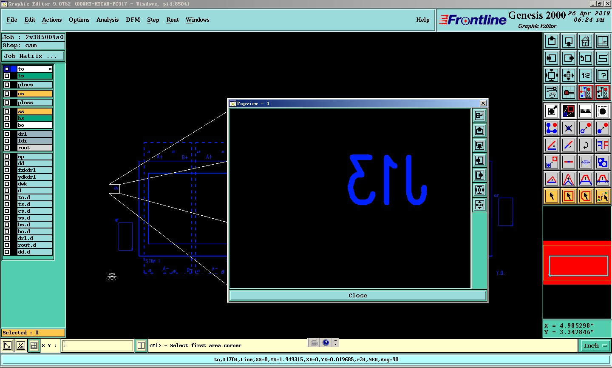Open the Help menu
The width and height of the screenshot is (612, 368).
tap(423, 20)
